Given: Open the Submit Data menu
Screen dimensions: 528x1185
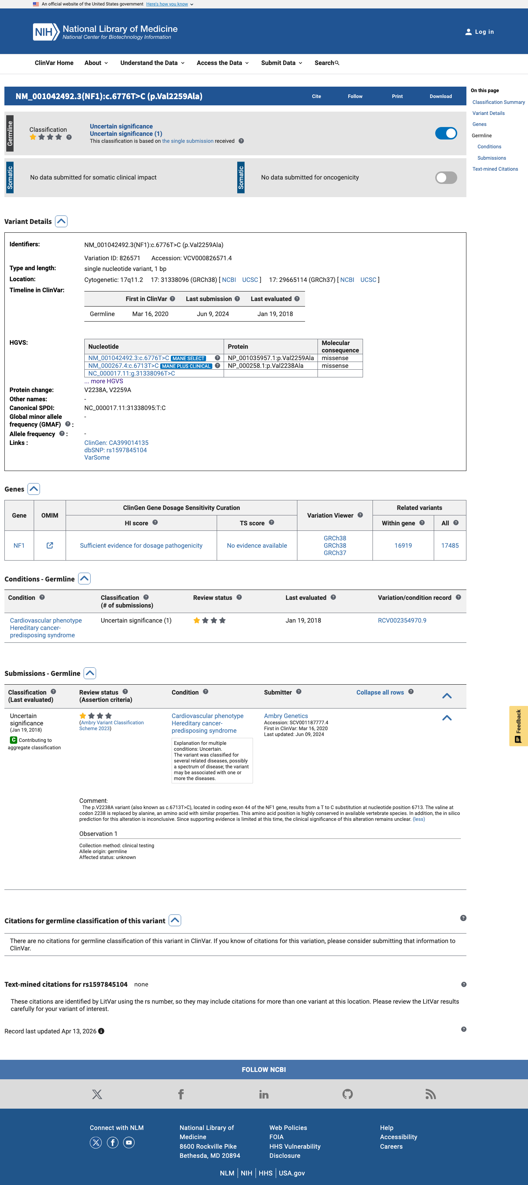Looking at the screenshot, I should [x=282, y=63].
